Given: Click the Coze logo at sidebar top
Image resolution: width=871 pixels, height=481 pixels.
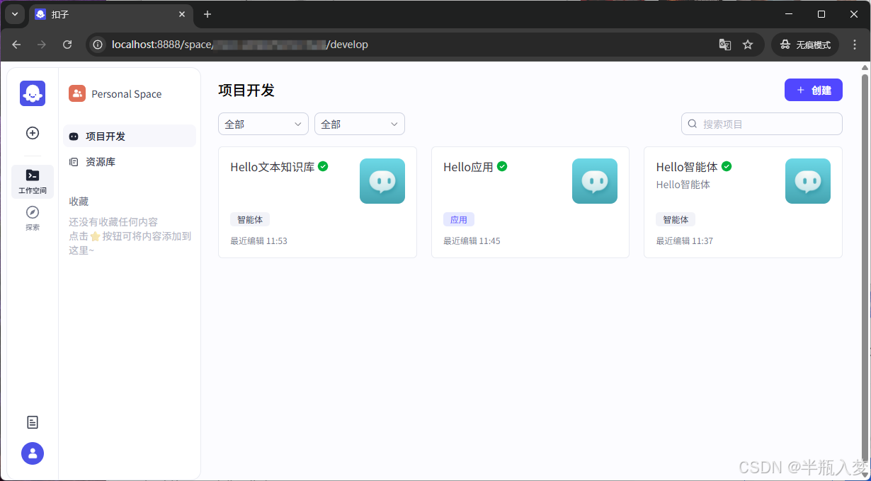Looking at the screenshot, I should click(32, 93).
